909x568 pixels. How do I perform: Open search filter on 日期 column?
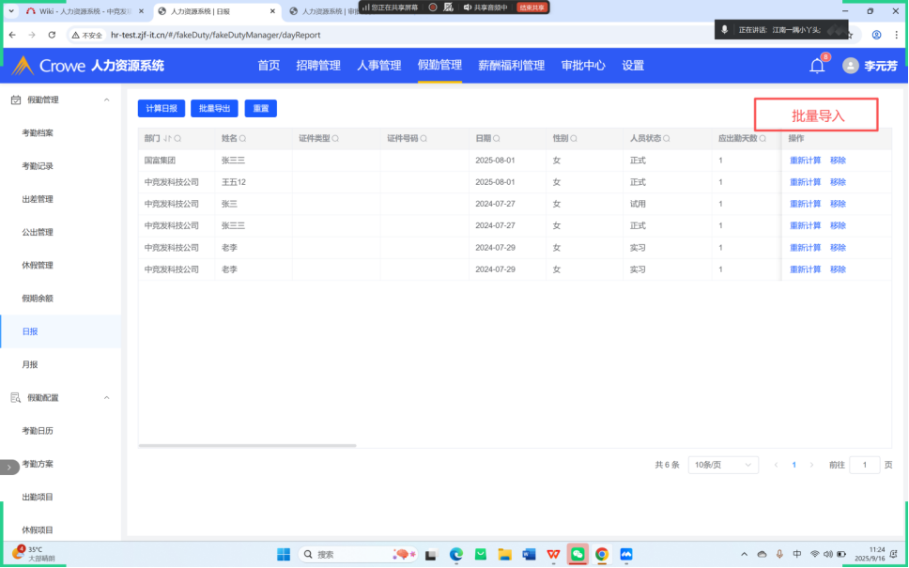point(496,139)
